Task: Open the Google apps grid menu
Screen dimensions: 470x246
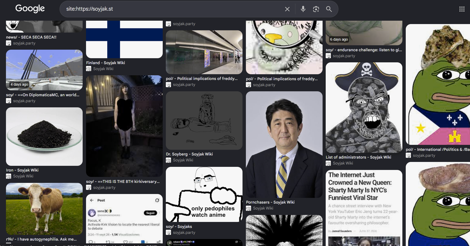Action: tap(462, 9)
